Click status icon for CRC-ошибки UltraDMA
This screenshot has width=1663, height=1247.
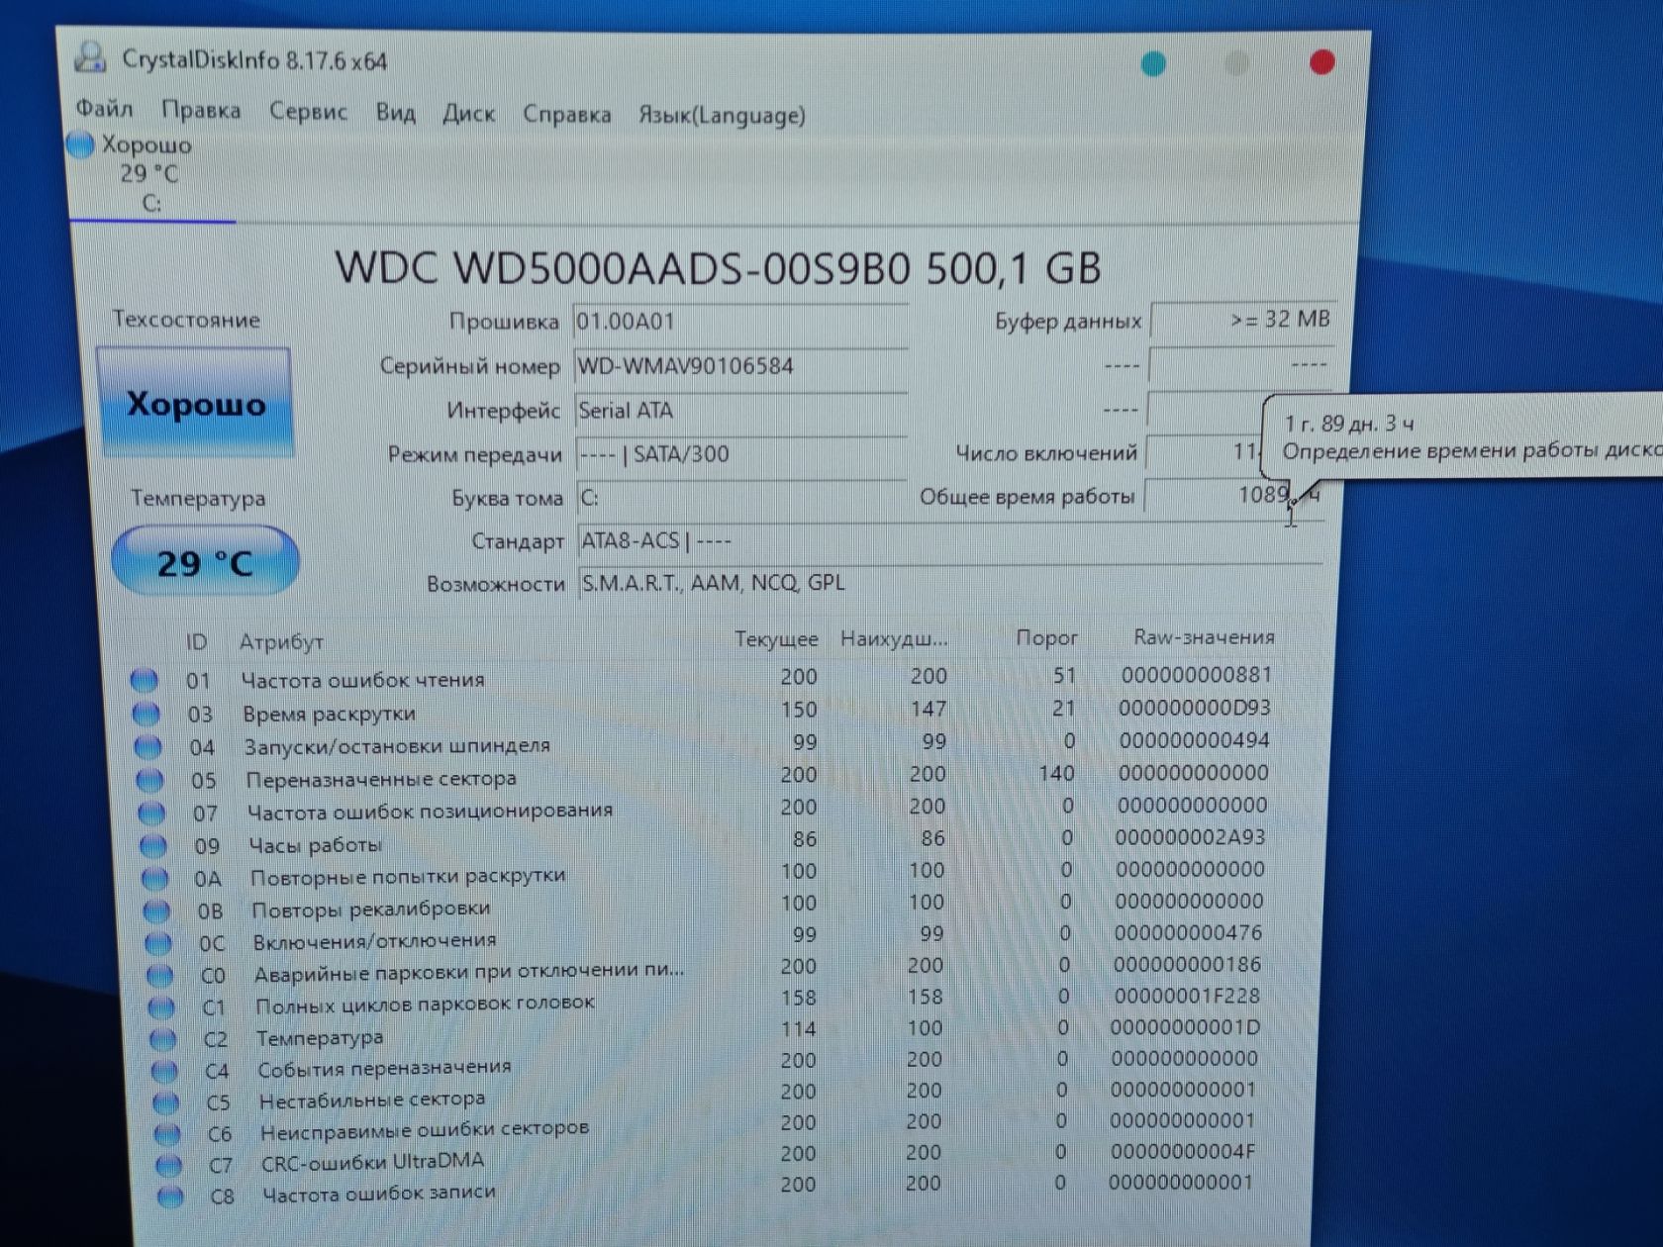[x=169, y=1165]
